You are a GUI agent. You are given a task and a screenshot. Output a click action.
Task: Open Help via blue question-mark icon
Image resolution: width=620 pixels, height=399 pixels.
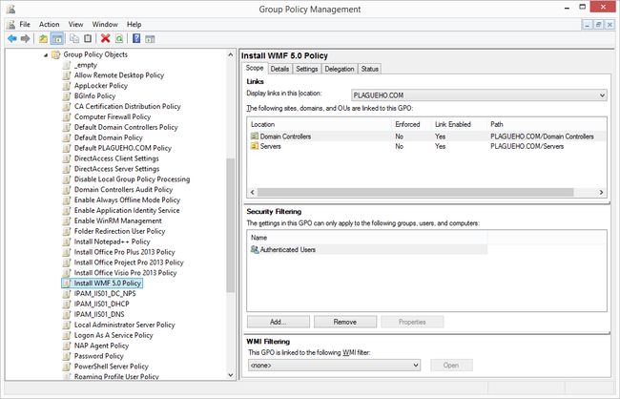pos(136,38)
